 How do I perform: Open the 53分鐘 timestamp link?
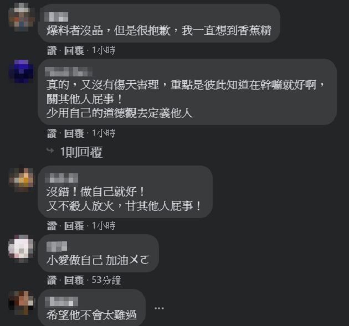[106, 280]
